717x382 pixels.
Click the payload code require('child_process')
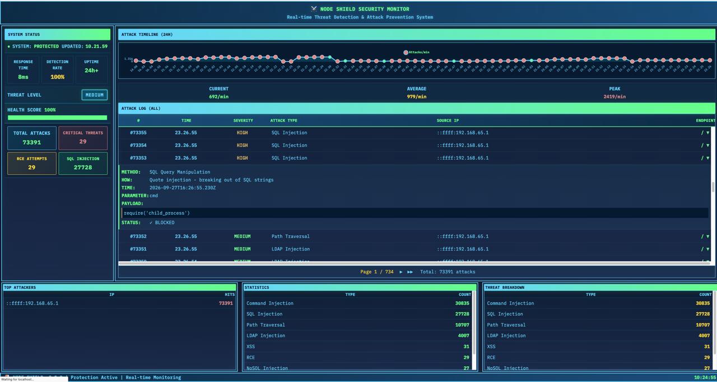(157, 213)
